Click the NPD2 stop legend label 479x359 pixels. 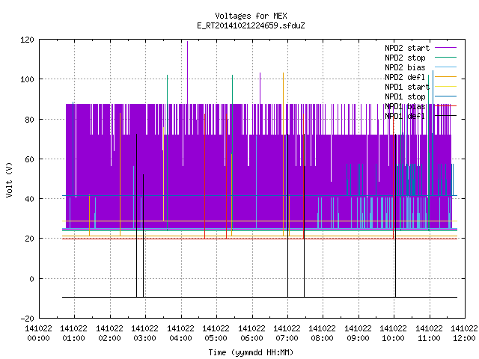pos(405,58)
